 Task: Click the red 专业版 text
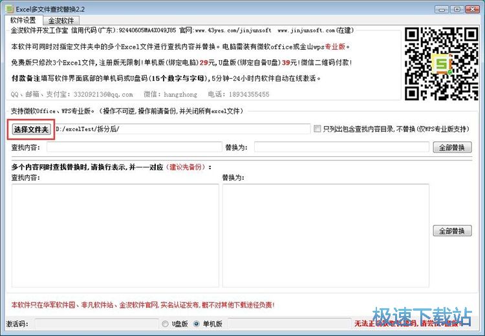[x=335, y=47]
